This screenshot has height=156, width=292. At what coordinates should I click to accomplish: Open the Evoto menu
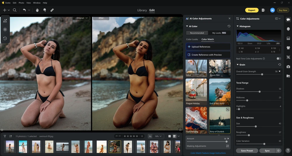click(x=8, y=3)
